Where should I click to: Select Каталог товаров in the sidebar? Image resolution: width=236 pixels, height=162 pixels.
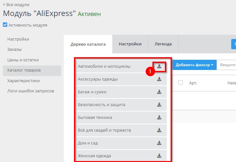point(32,70)
